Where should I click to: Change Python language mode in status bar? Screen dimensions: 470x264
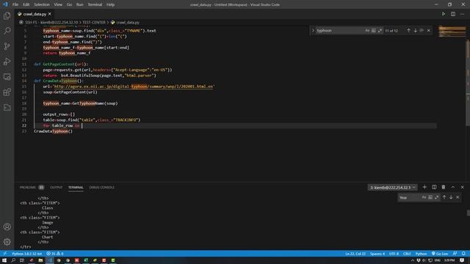click(x=421, y=254)
